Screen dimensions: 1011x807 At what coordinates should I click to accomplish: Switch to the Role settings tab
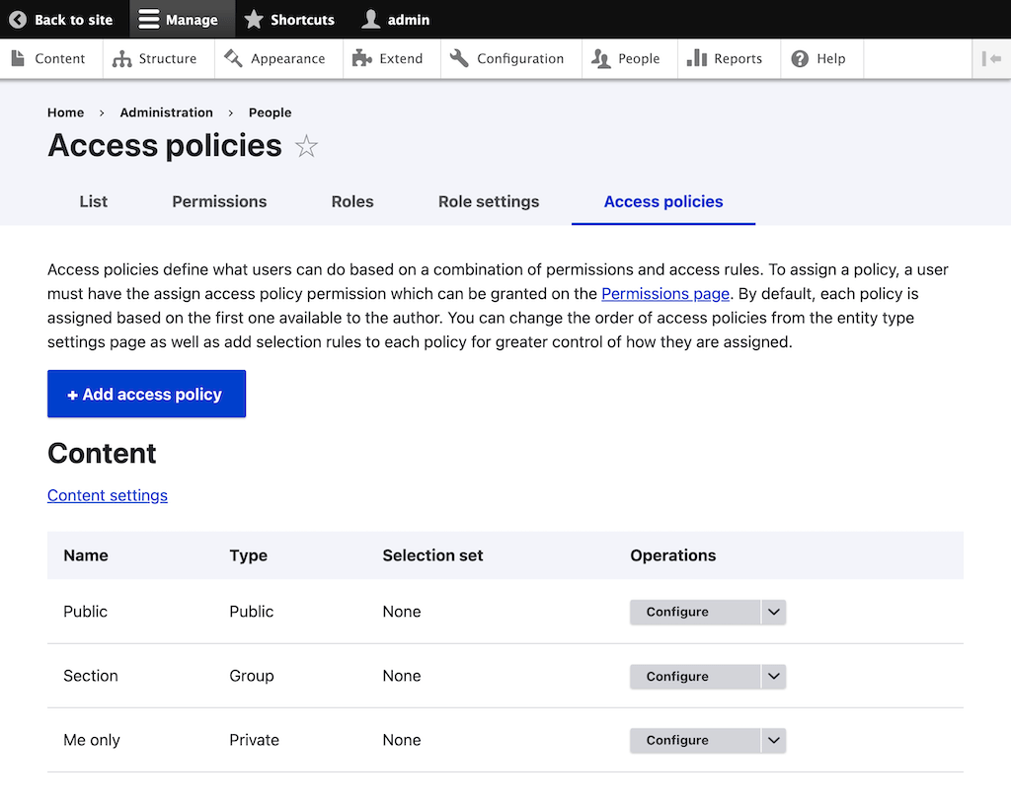(x=489, y=201)
